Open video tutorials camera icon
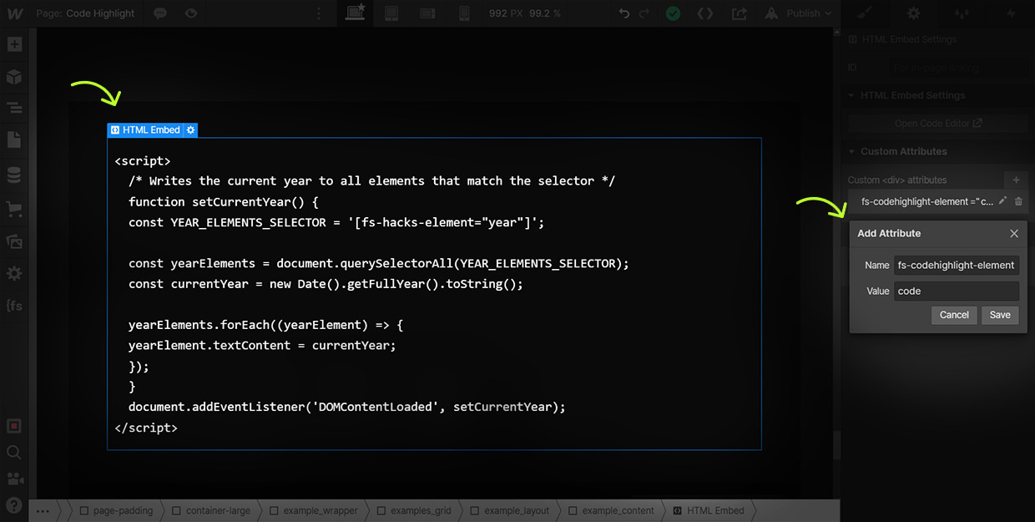1035x522 pixels. click(x=14, y=479)
